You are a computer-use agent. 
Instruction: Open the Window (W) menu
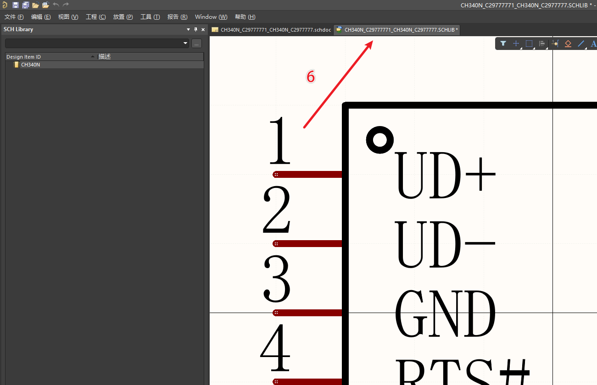coord(211,17)
